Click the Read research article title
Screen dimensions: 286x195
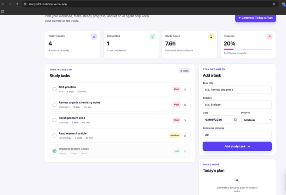[73, 133]
